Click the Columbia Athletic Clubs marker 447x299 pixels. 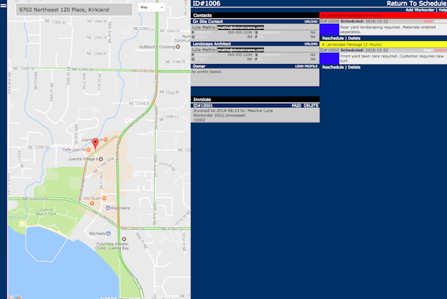(124, 239)
